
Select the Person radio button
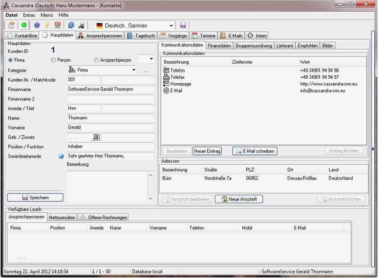point(53,60)
